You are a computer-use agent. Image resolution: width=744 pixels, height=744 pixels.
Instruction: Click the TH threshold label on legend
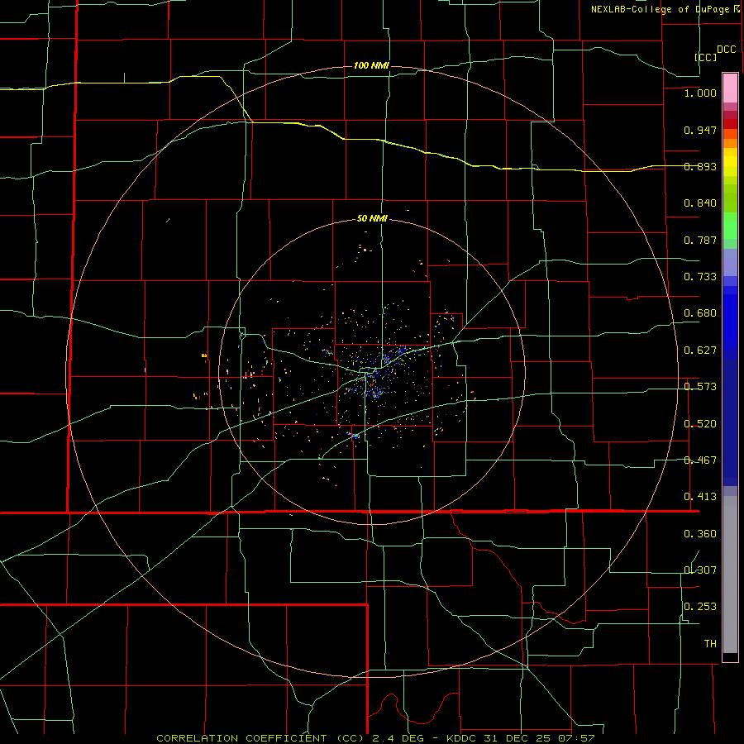click(x=710, y=644)
